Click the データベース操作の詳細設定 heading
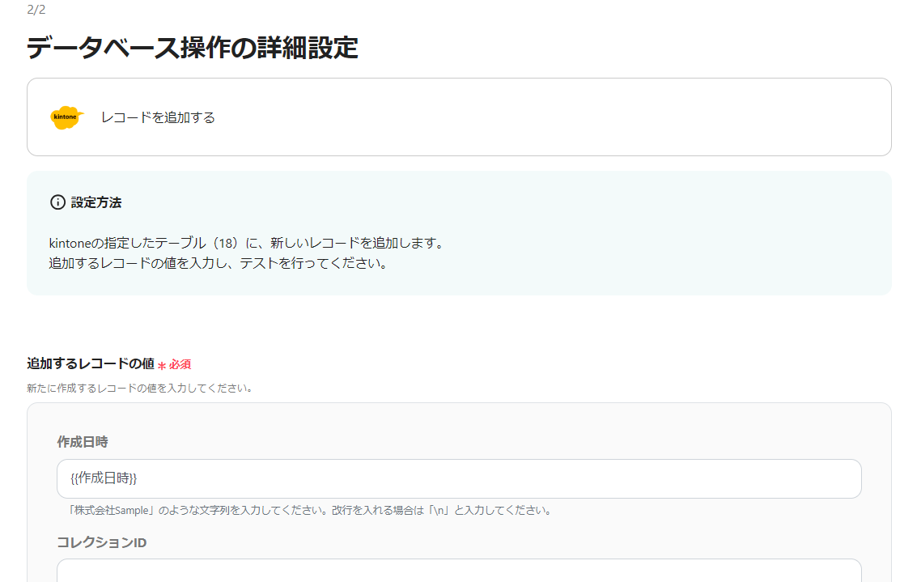Viewport: 917px width, 582px height. point(193,48)
